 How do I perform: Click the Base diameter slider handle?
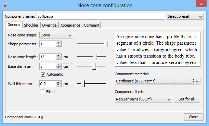(x=94, y=66)
